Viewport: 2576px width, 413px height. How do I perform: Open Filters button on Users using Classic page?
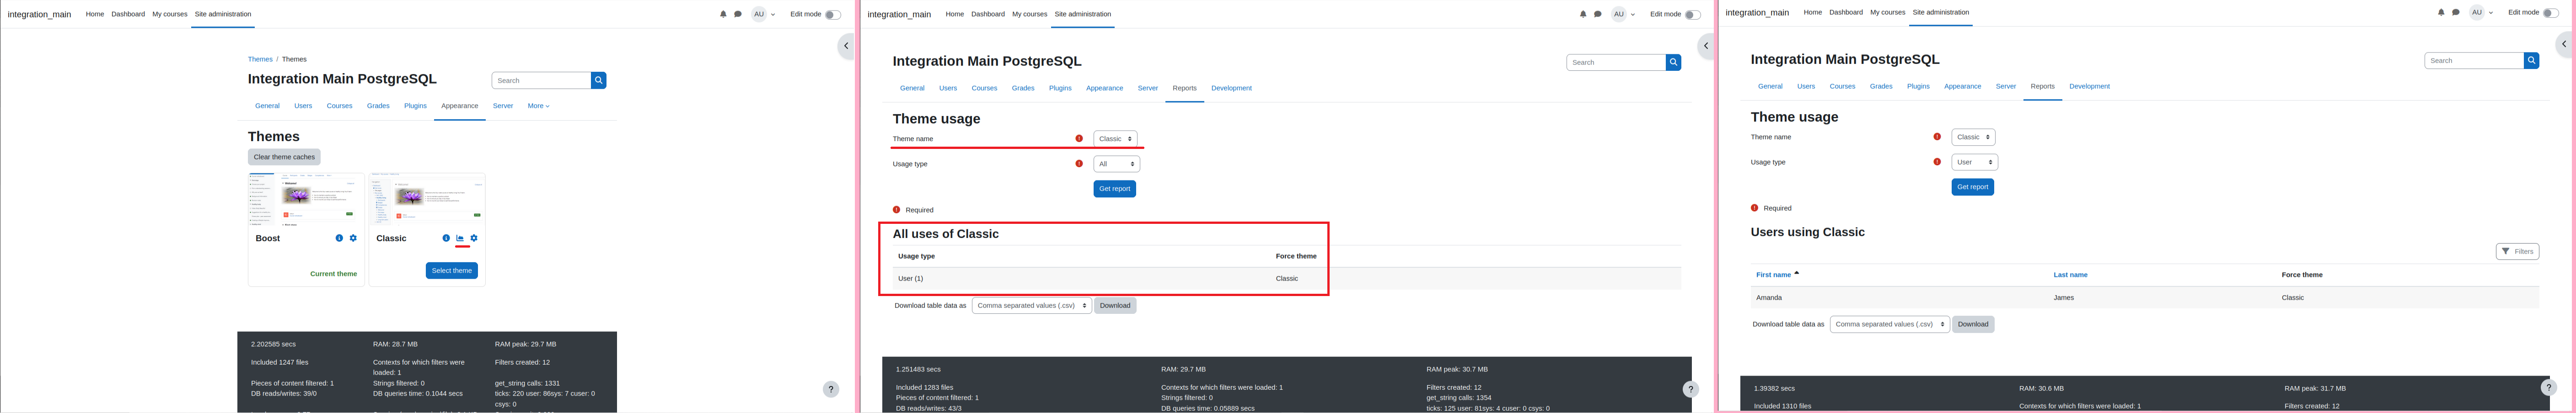tap(2517, 251)
